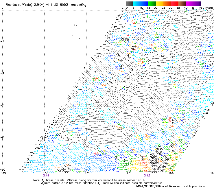214x188 pixels.
Task: Click the NOAA/NESDIS credit text
Action: pyautogui.click(x=170, y=186)
